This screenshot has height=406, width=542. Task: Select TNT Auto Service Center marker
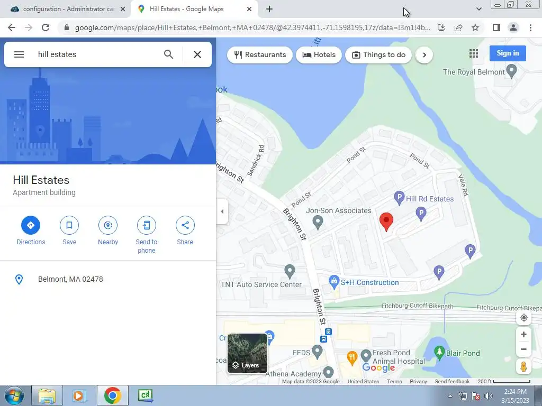(x=290, y=271)
